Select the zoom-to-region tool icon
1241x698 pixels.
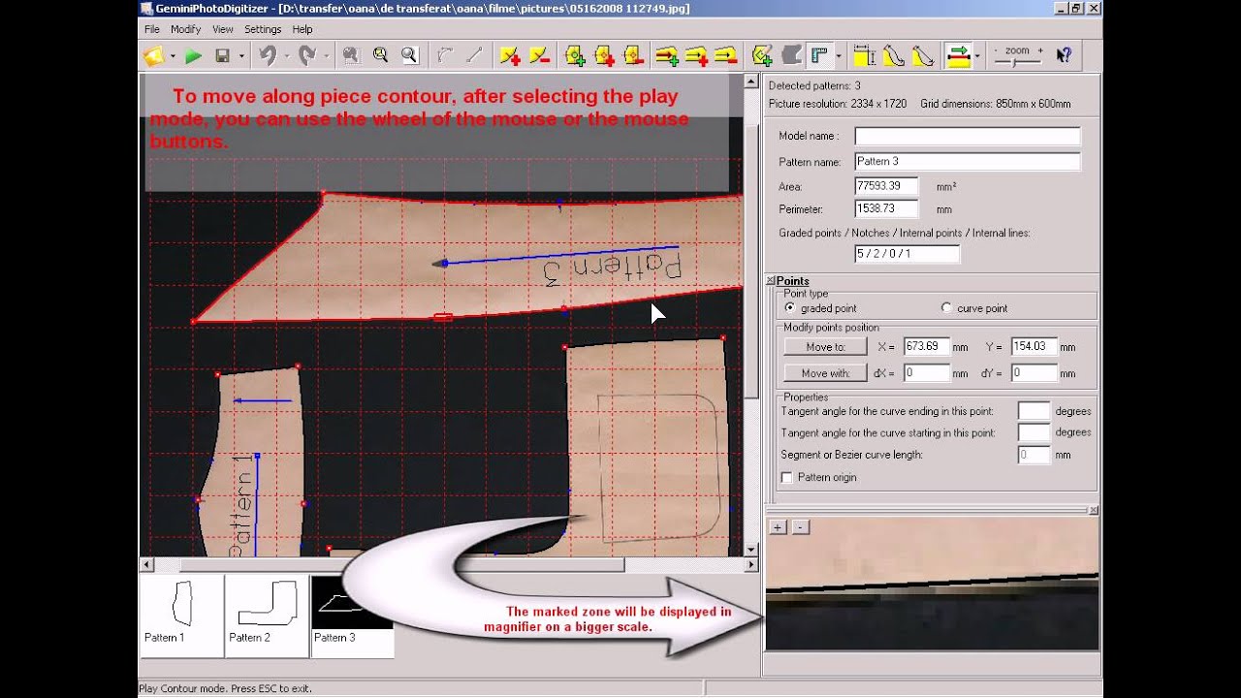pos(351,56)
